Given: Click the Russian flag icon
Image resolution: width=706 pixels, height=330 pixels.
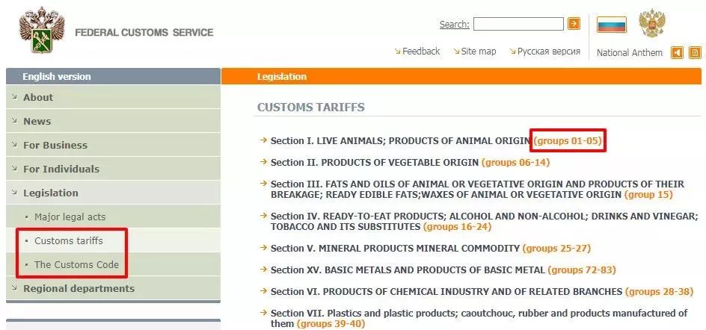Looking at the screenshot, I should [612, 25].
